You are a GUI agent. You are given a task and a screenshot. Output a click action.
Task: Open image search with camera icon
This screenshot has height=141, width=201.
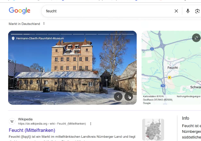pyautogui.click(x=197, y=11)
